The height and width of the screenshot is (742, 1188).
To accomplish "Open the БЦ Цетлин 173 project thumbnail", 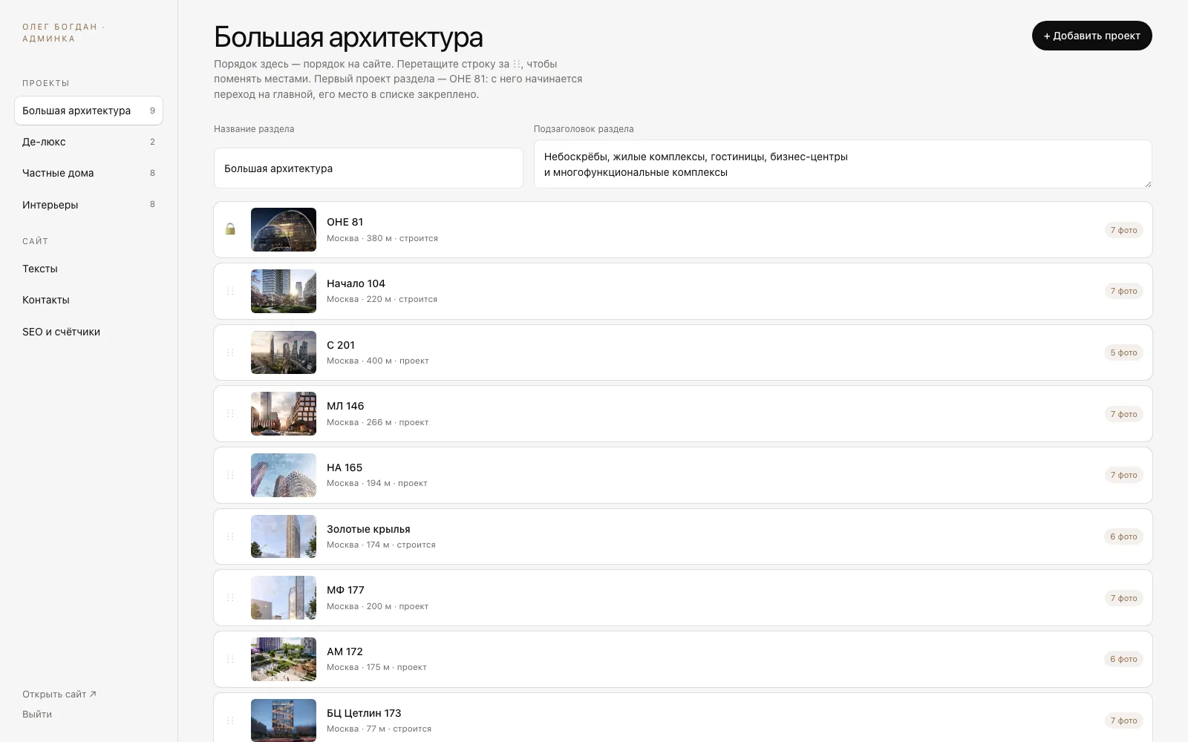I will (x=284, y=720).
